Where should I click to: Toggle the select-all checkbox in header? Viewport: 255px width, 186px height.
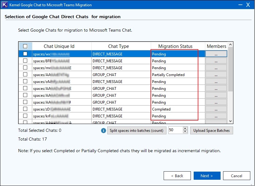point(25,46)
